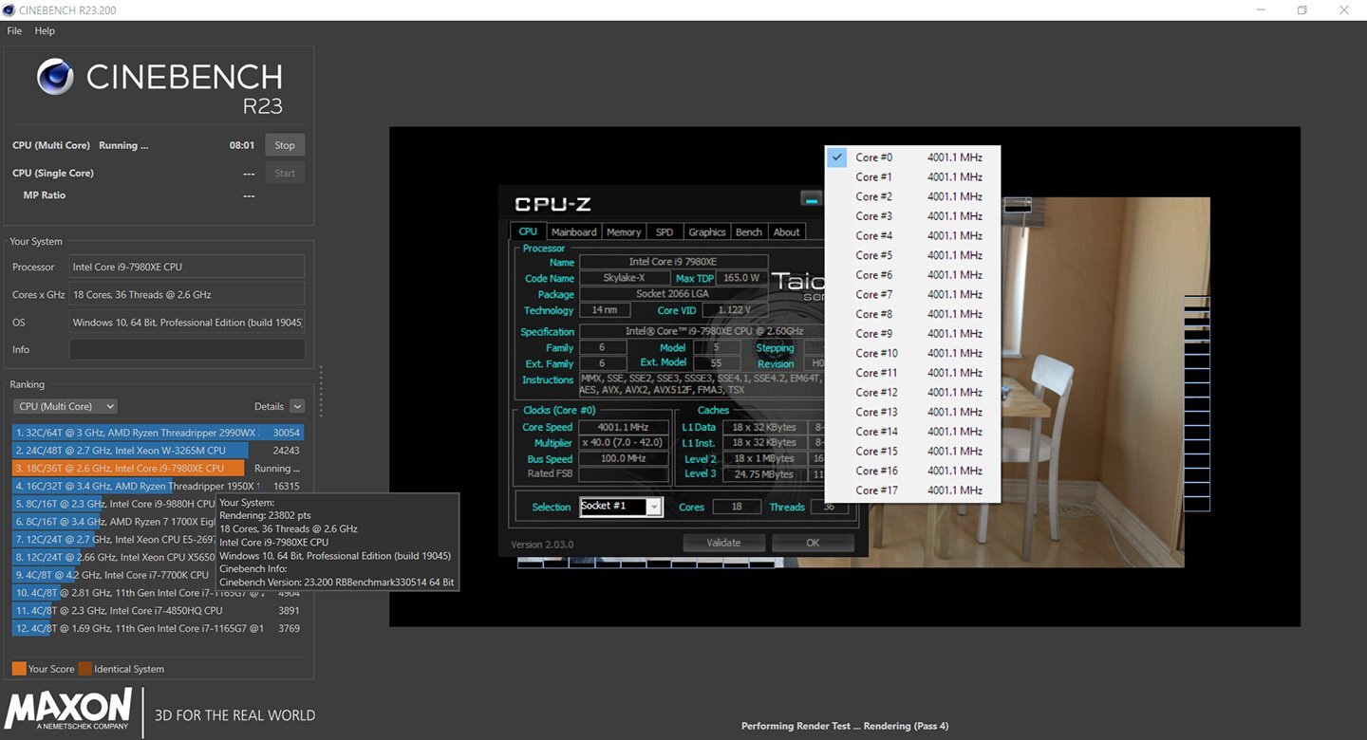Click the CPU-Z processor Name field

(x=673, y=262)
